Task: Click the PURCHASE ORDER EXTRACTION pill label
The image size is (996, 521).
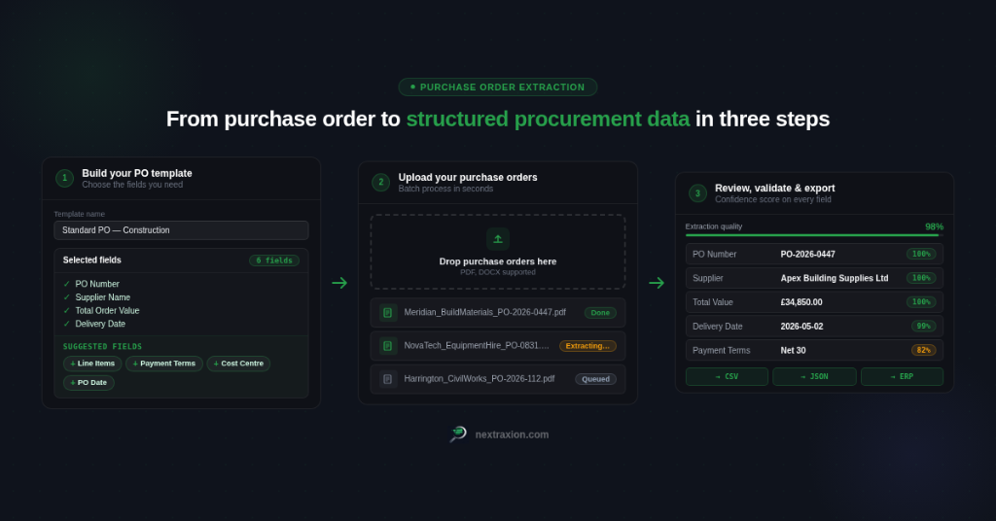Action: tap(498, 87)
